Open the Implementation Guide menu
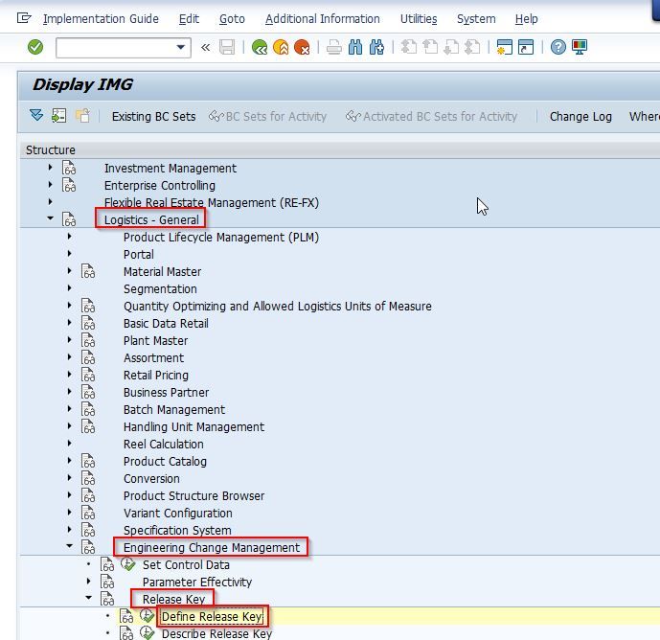Image resolution: width=660 pixels, height=640 pixels. point(101,19)
